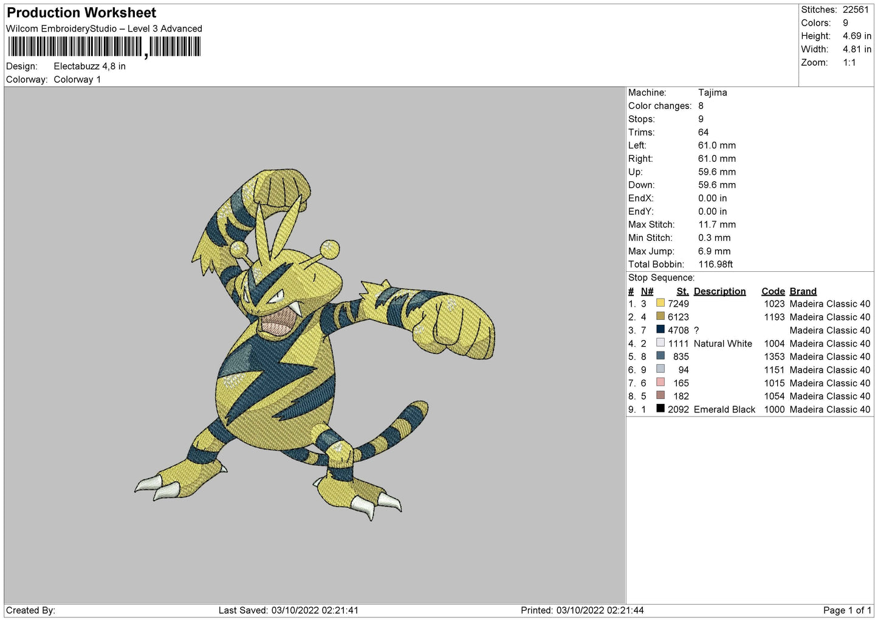Screen dimensions: 878x621
Task: Click the Stops value 9
Action: click(701, 119)
